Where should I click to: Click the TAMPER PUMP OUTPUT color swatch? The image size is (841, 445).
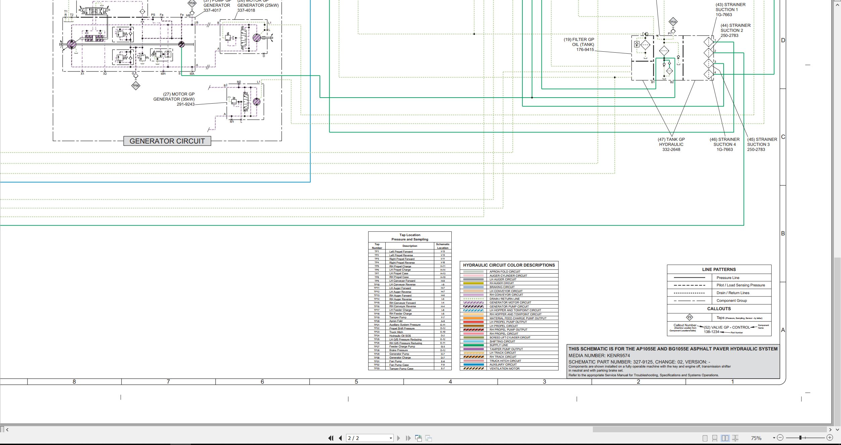click(x=473, y=349)
